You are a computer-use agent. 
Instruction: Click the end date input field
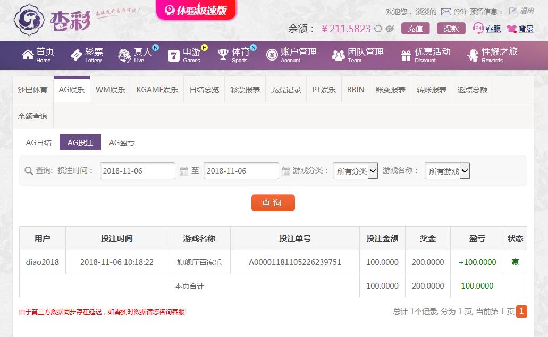(241, 171)
